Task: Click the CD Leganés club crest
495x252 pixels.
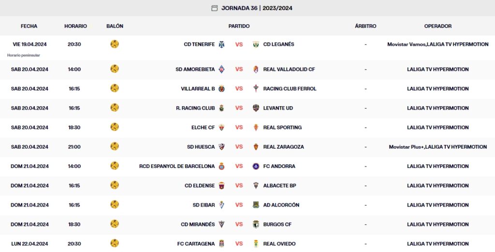Action: coord(256,44)
